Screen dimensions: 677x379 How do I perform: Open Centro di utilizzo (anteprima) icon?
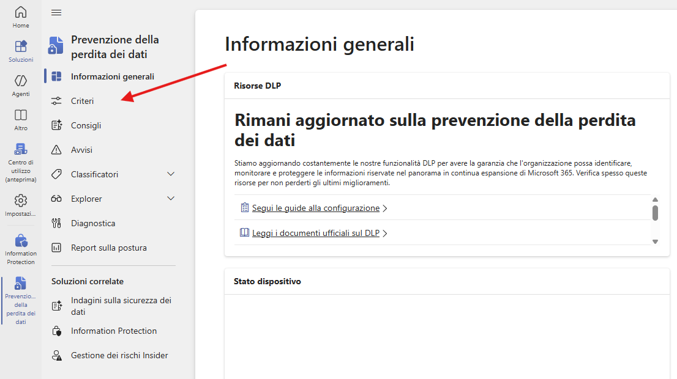[21, 149]
